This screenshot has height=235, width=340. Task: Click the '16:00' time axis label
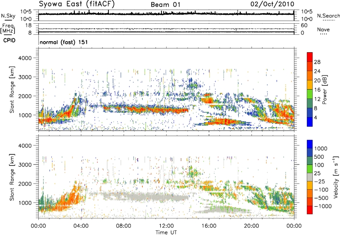click(x=209, y=226)
